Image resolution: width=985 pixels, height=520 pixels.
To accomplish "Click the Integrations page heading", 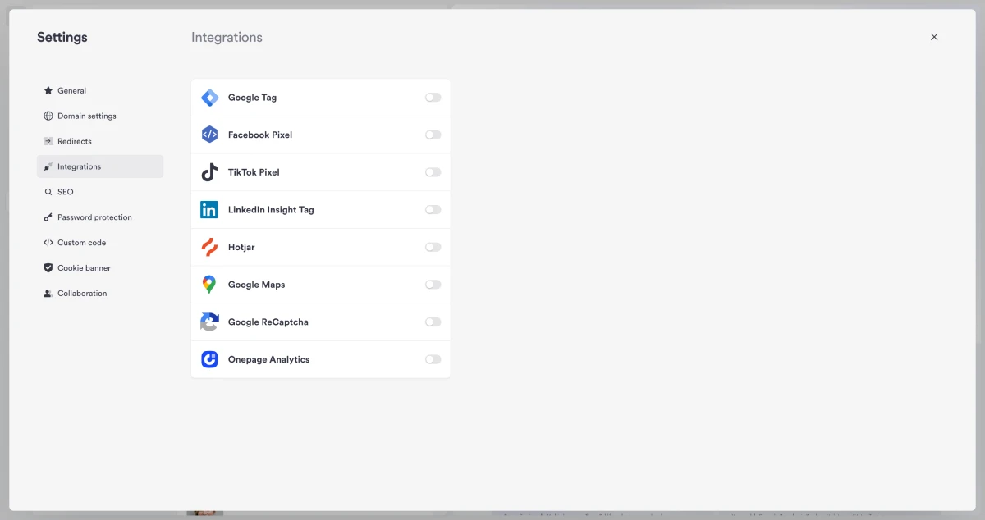I will [x=227, y=38].
